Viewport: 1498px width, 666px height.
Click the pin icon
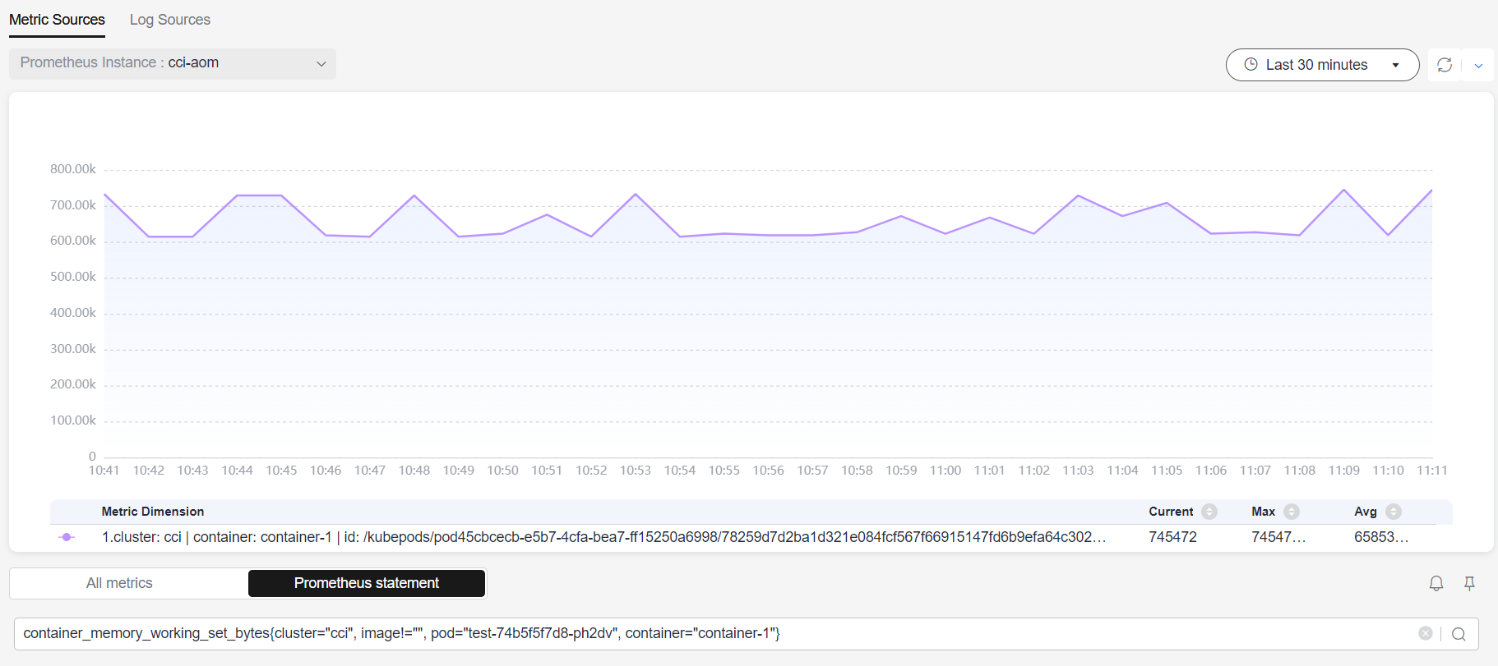point(1469,583)
